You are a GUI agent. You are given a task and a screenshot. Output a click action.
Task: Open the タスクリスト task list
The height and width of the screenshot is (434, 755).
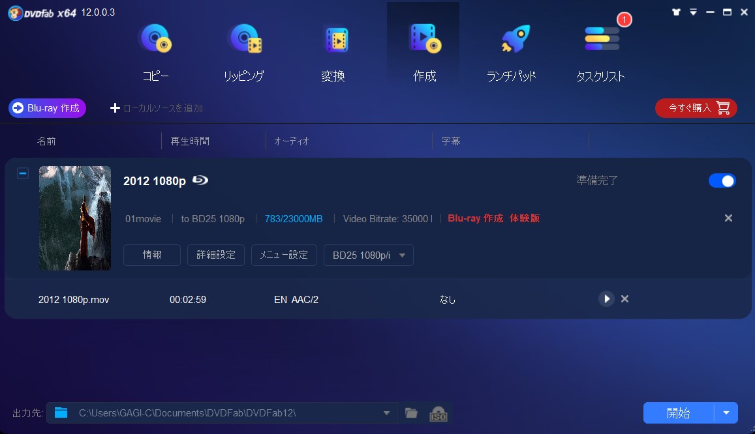(x=600, y=53)
